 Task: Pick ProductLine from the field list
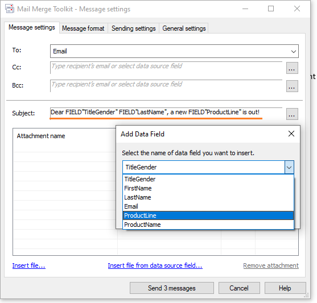(x=208, y=215)
